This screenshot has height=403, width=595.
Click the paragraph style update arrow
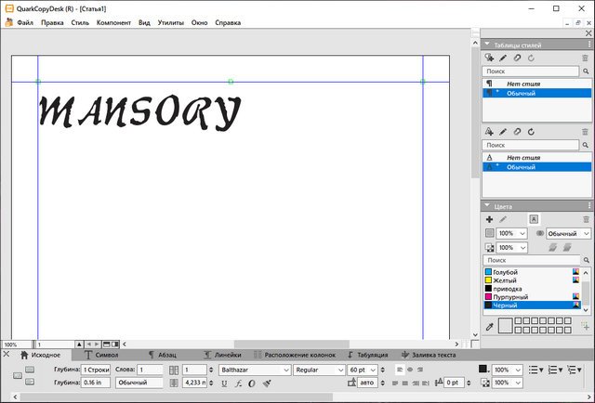[531, 58]
